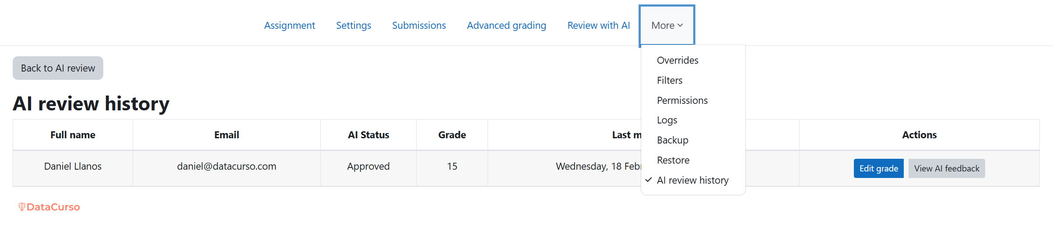This screenshot has height=229, width=1053.
Task: Click the blue Edit grade button
Action: click(x=878, y=168)
